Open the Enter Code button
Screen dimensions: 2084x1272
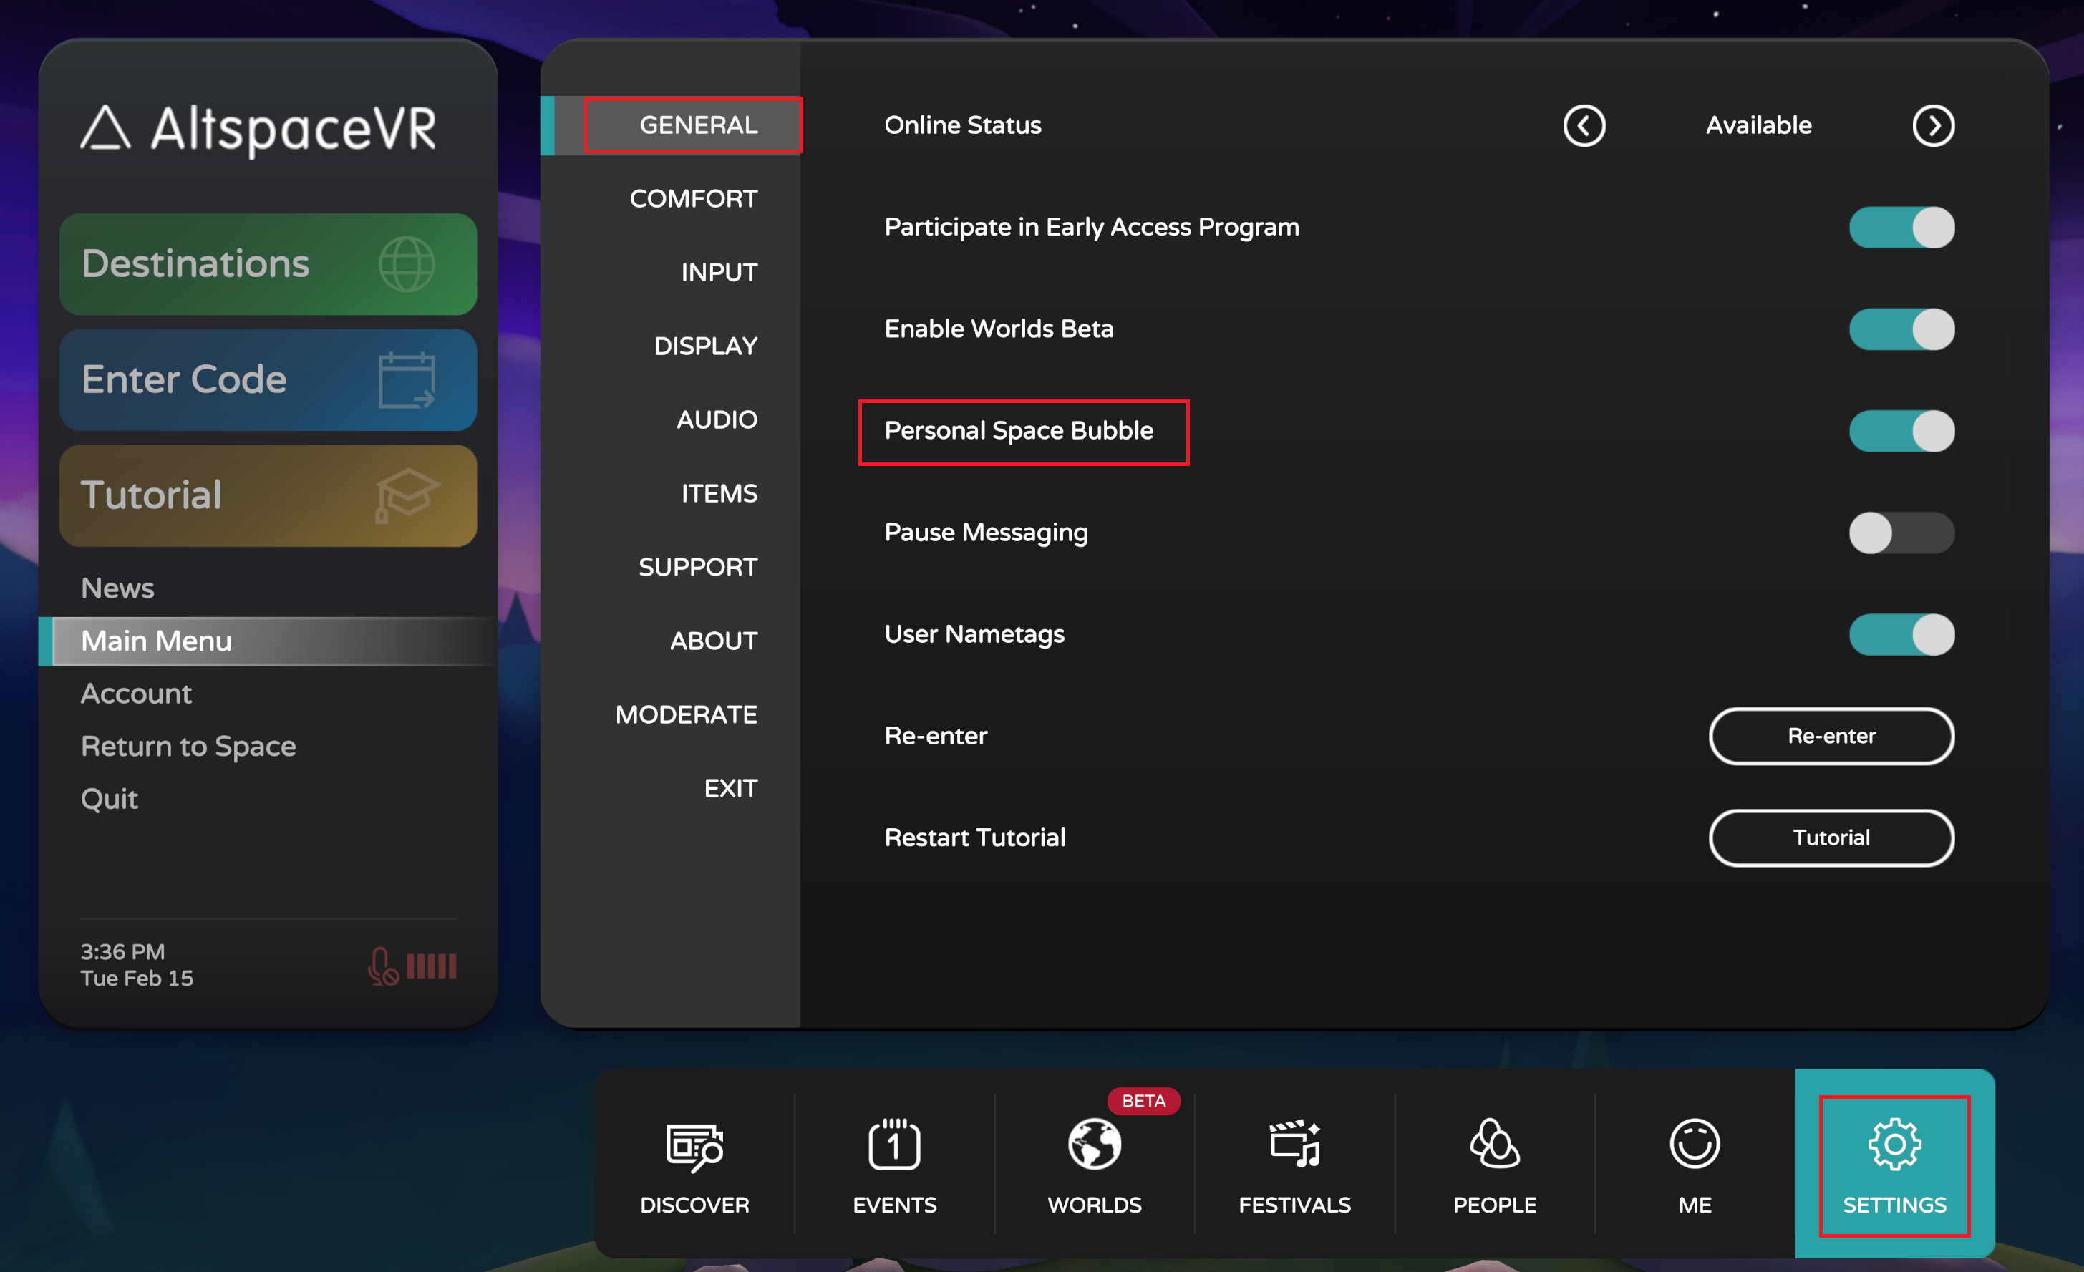pyautogui.click(x=268, y=380)
